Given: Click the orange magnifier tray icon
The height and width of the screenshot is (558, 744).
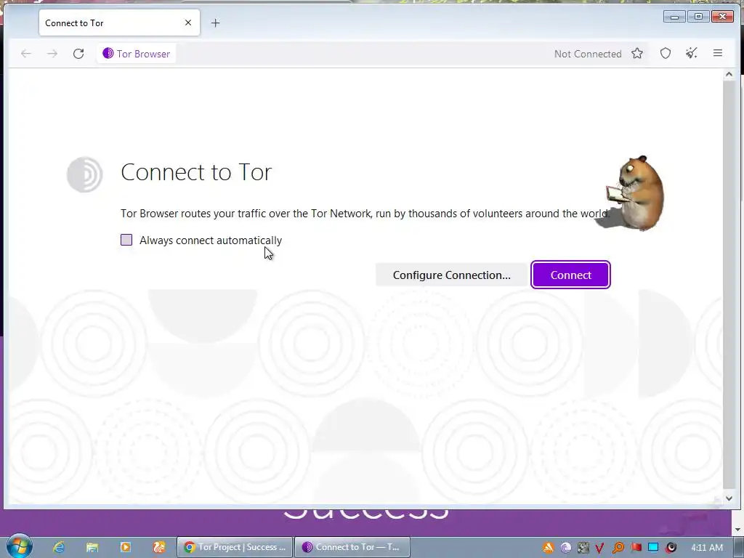Looking at the screenshot, I should 618,548.
